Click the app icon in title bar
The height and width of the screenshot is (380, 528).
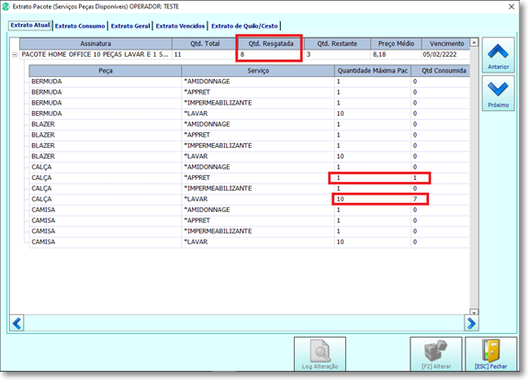click(6, 6)
